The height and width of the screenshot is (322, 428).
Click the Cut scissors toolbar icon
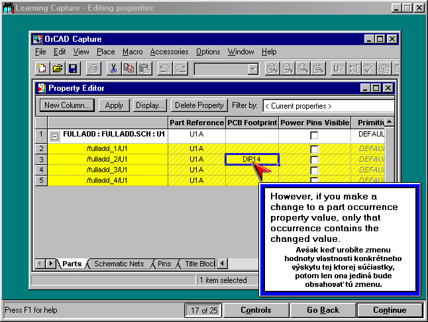(113, 68)
